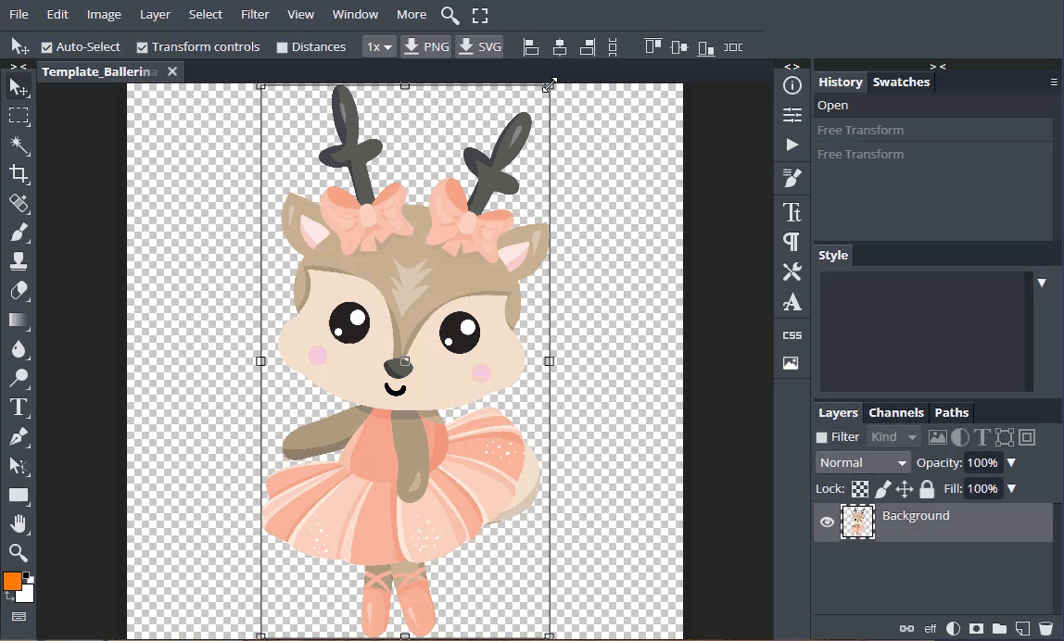
Task: Switch to the Channels tab
Action: [x=895, y=413]
